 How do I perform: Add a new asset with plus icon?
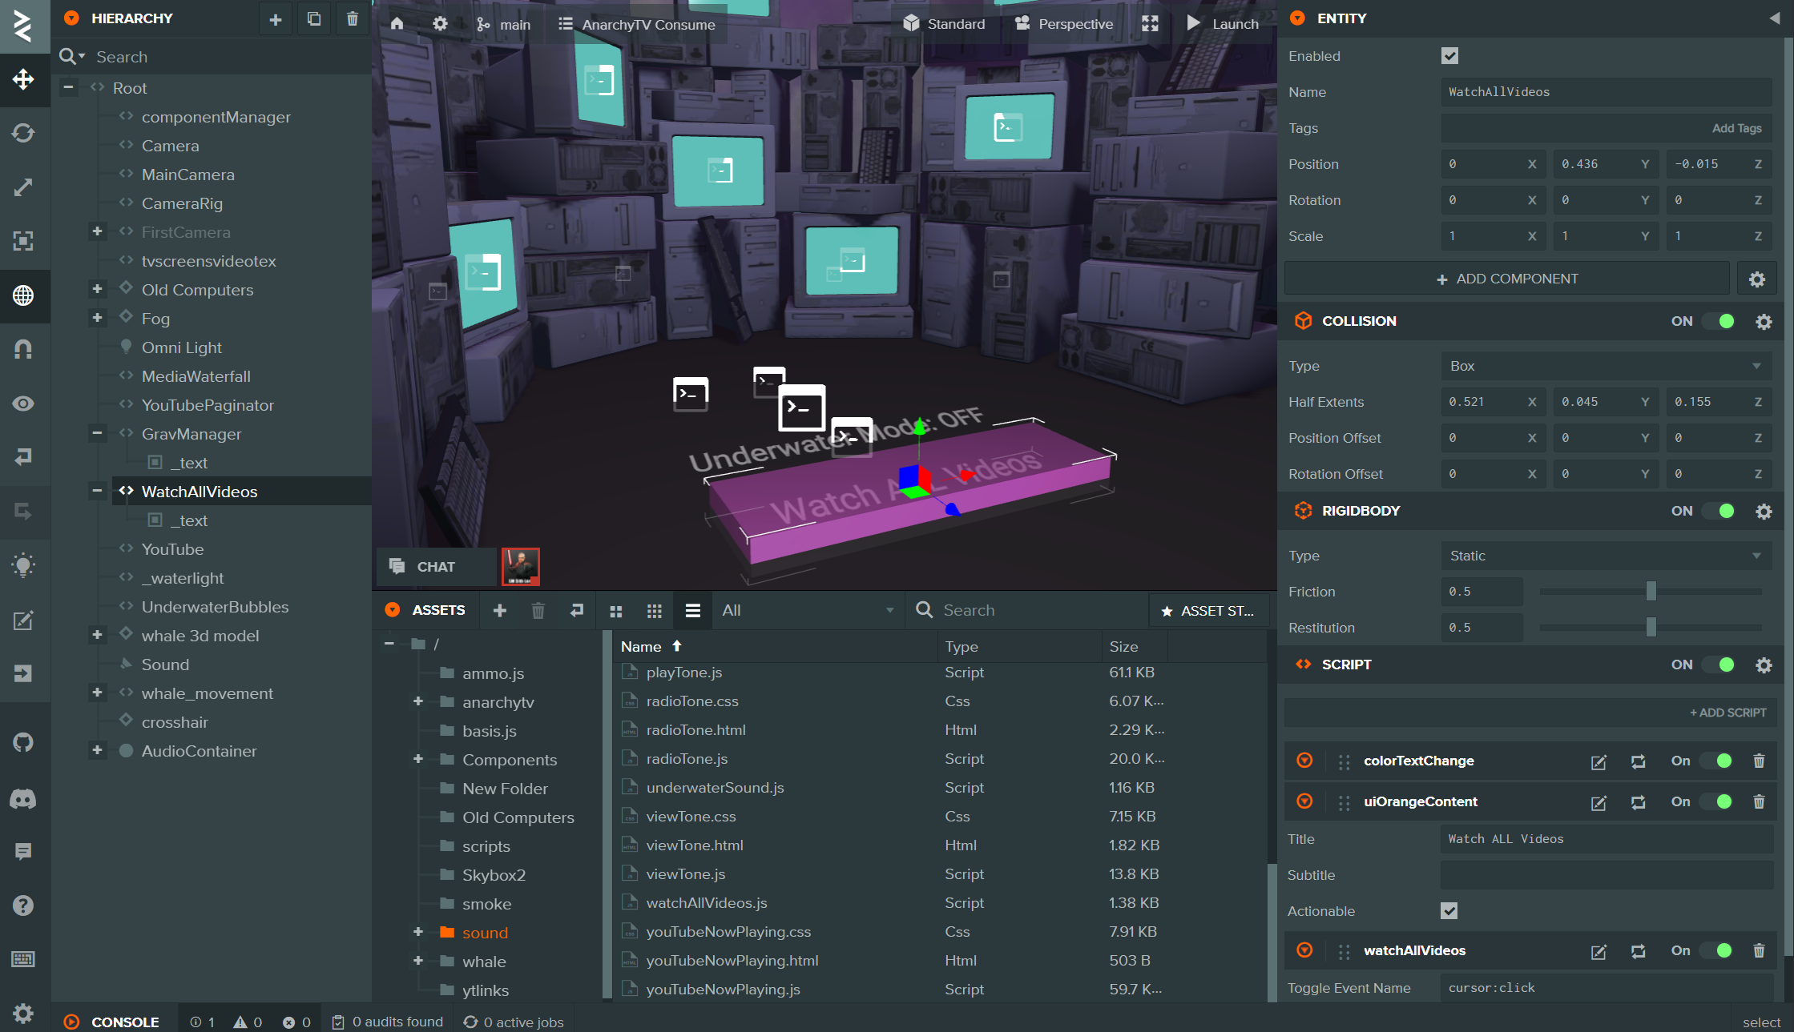pos(500,611)
